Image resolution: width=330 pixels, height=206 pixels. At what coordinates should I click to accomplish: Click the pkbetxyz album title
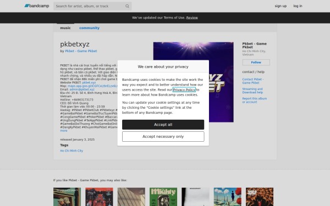click(75, 44)
